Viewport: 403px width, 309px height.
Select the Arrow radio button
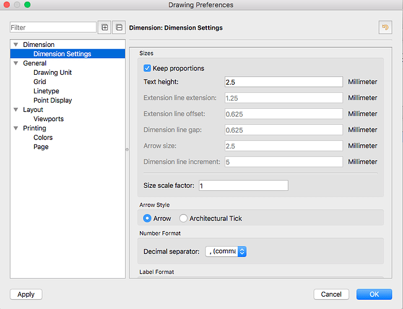click(x=147, y=218)
